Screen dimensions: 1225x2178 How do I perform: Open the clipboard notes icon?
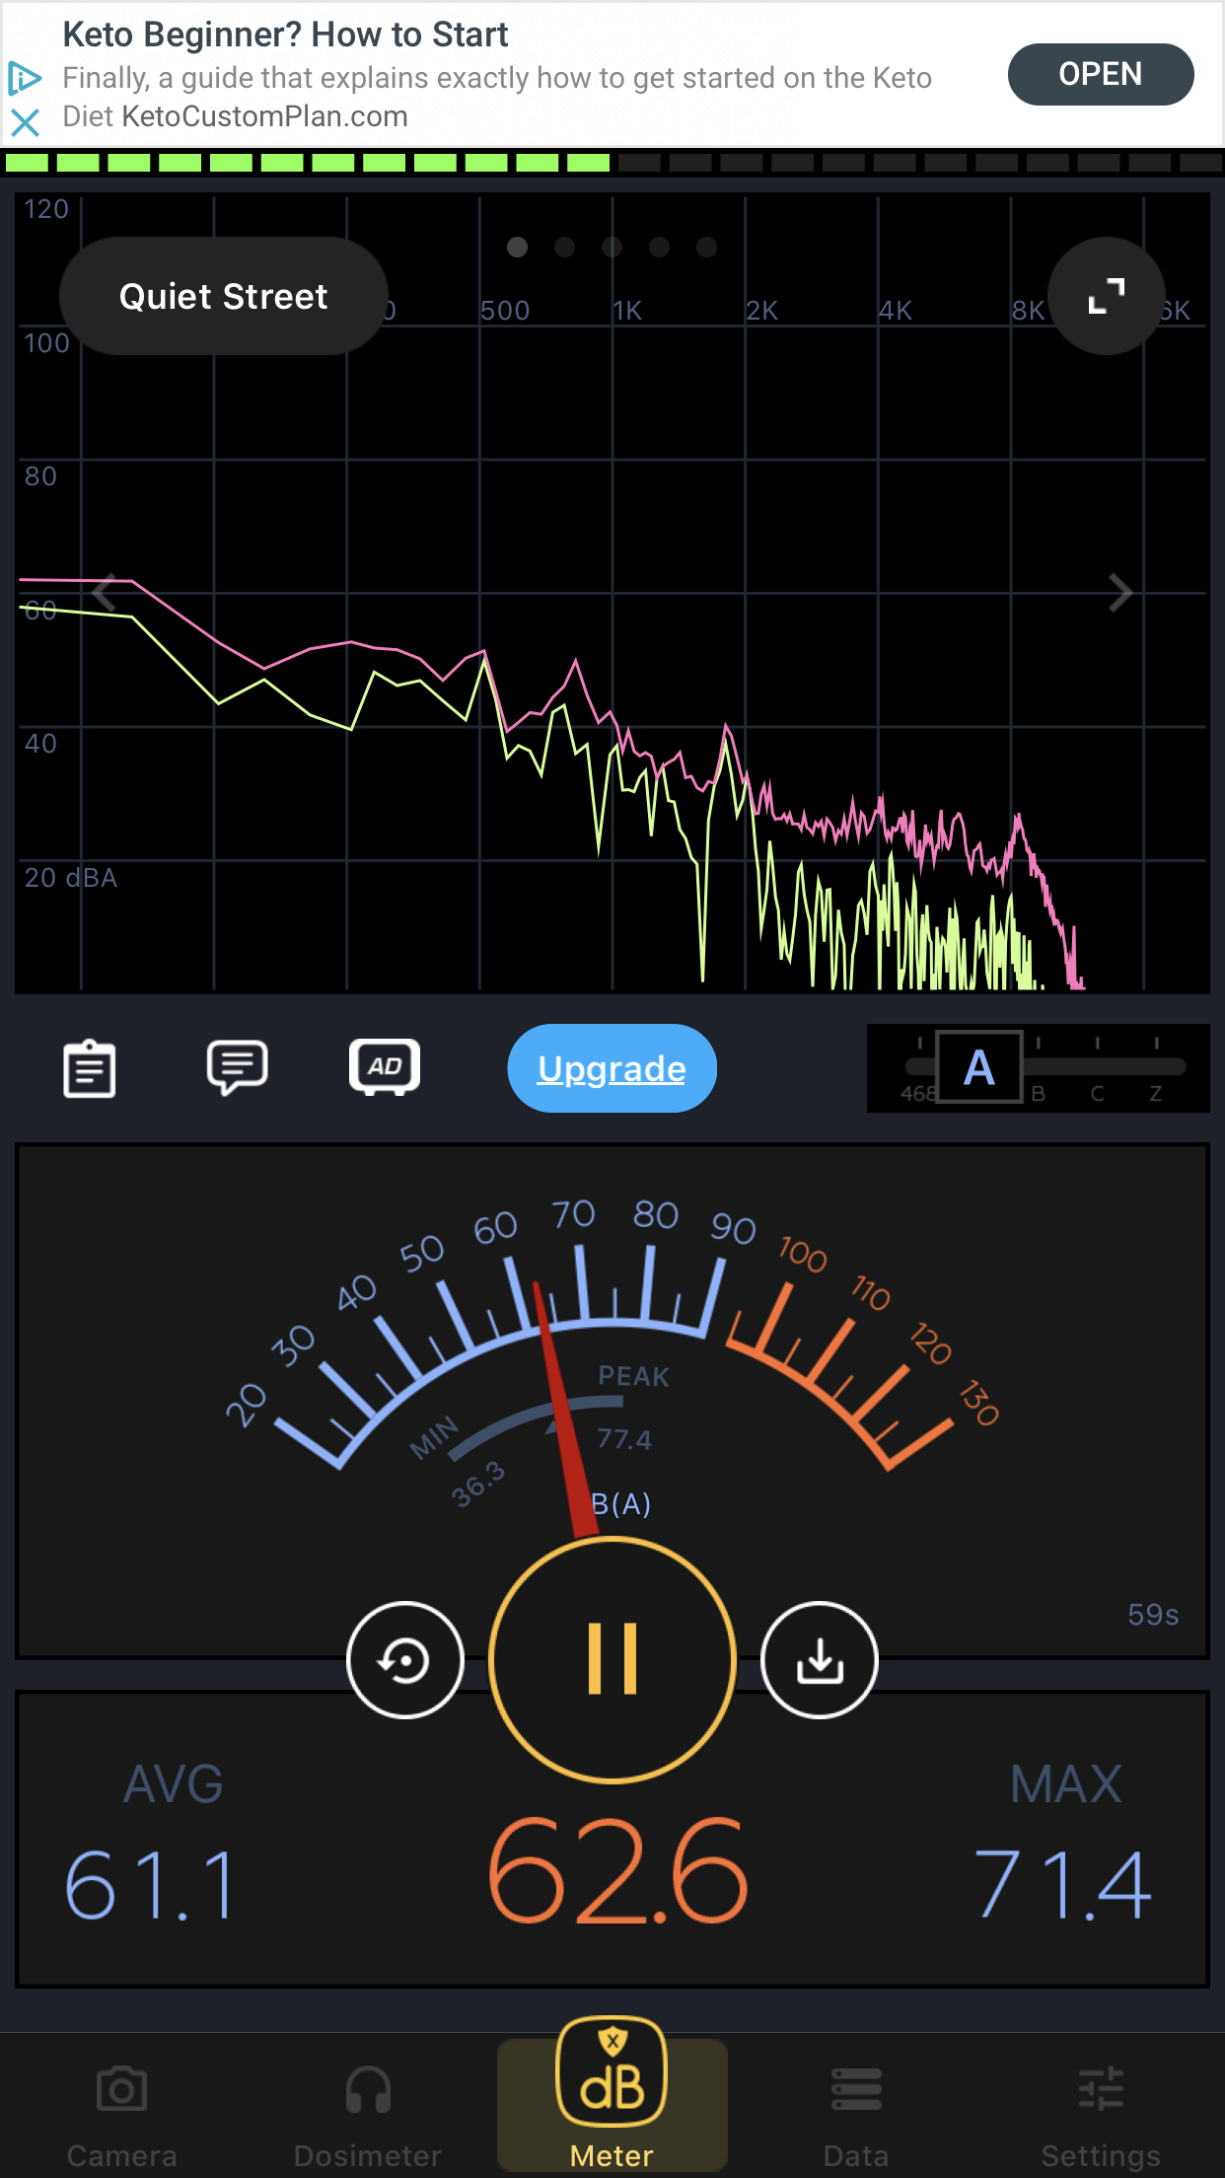[90, 1068]
